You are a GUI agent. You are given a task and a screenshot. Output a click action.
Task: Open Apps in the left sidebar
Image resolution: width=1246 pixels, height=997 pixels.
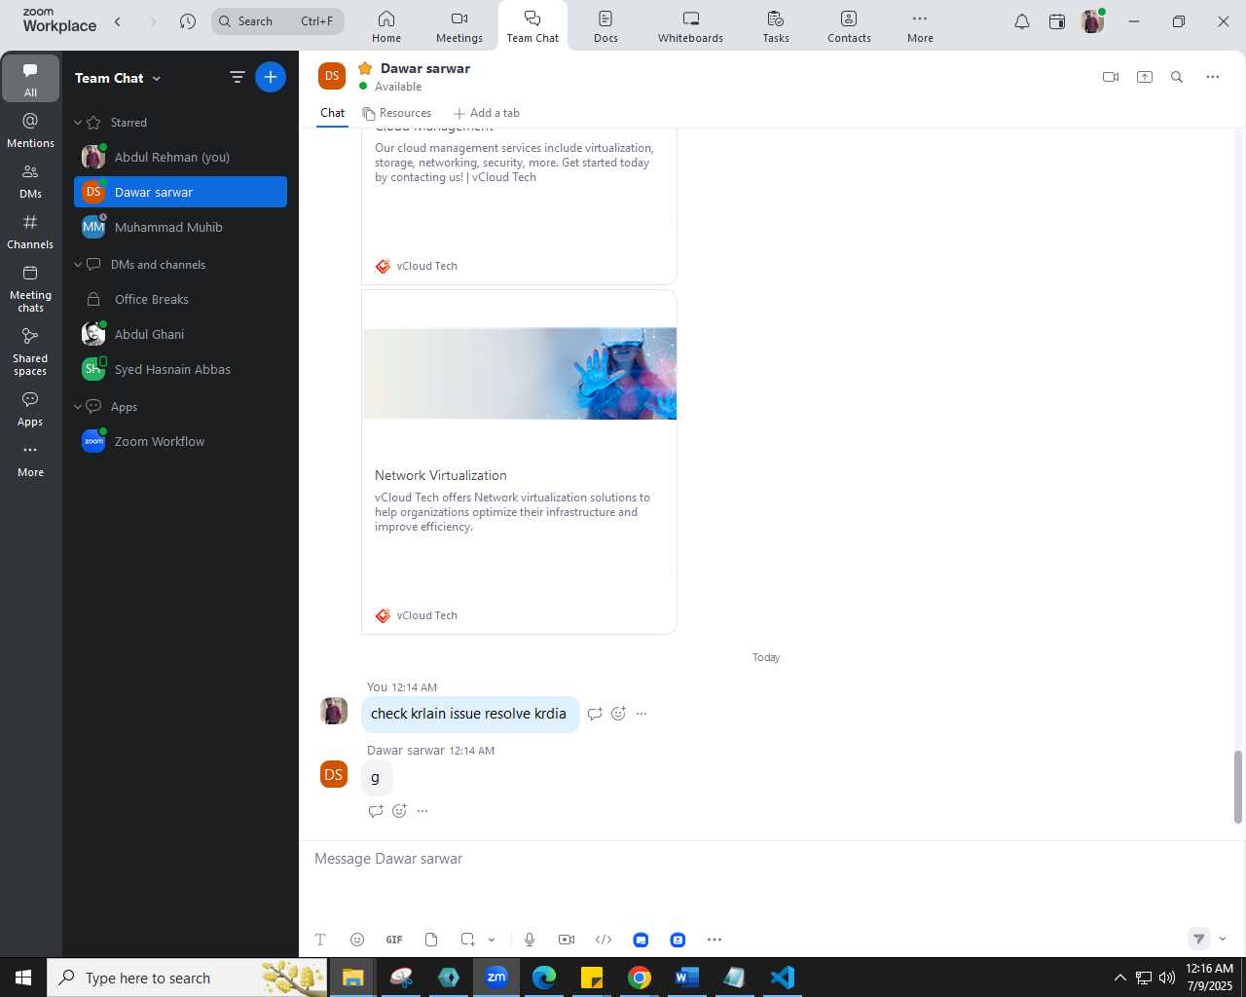pos(31,409)
